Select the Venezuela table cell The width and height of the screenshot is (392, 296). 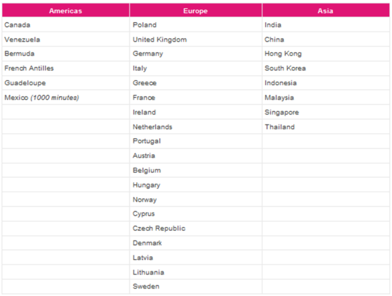[x=22, y=40]
